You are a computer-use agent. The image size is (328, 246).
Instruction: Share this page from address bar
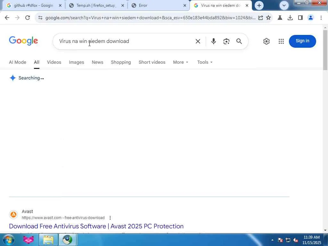pos(260,18)
